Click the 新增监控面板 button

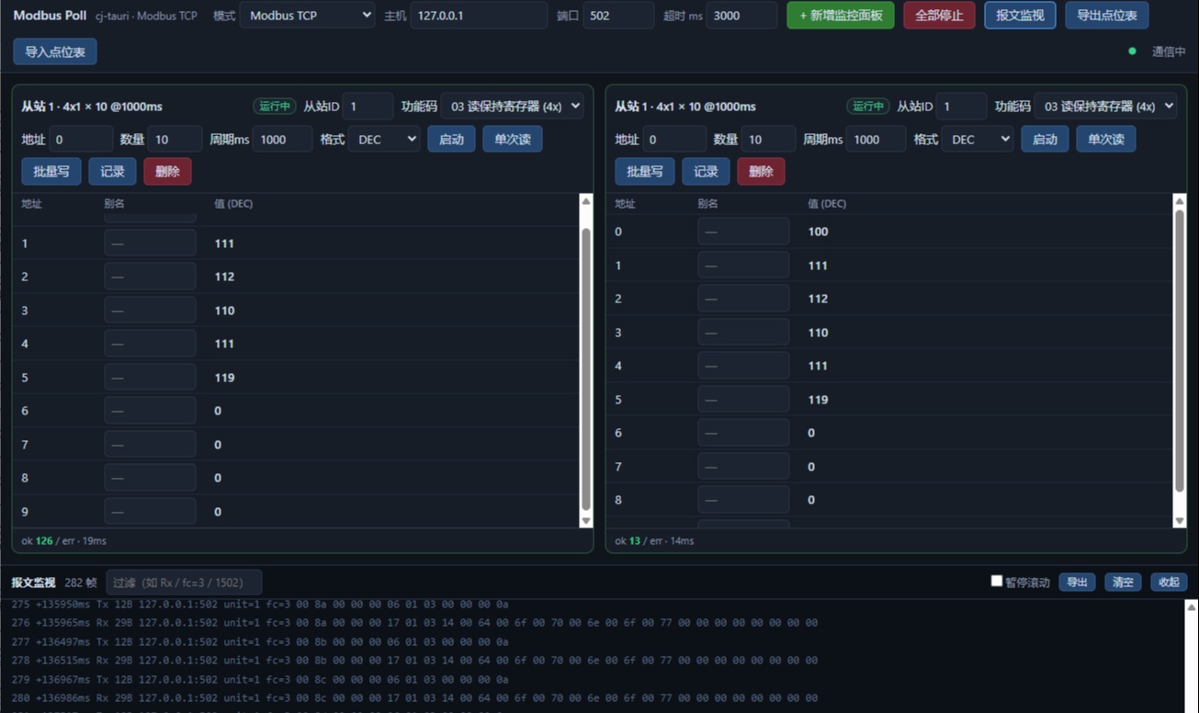[x=841, y=16]
